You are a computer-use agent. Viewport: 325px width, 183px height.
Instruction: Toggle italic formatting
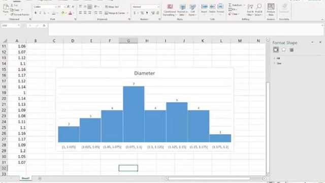tap(40, 13)
